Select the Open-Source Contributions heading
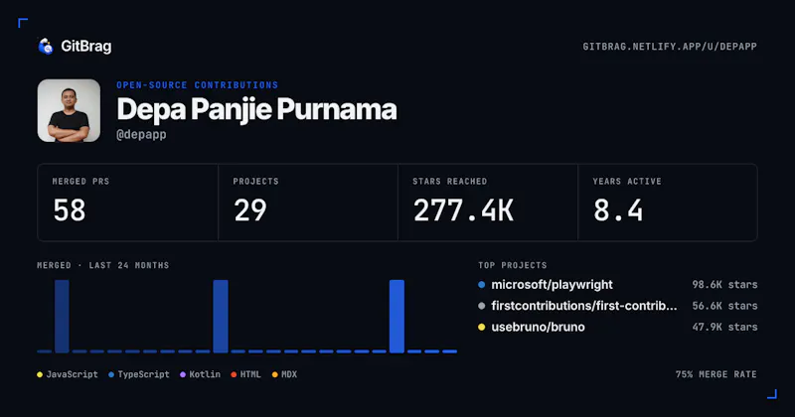 click(197, 85)
